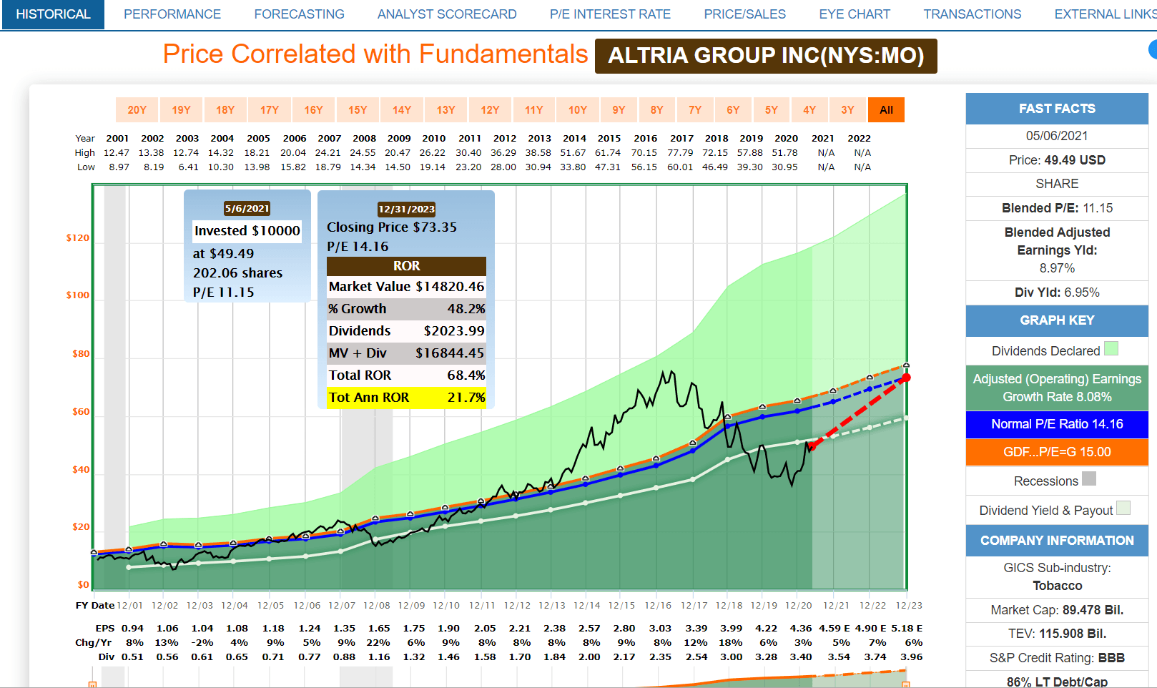Open the HISTORICAL tab
This screenshot has height=688, width=1157.
[x=53, y=14]
